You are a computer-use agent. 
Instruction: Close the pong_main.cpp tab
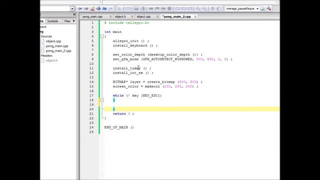click(110, 16)
